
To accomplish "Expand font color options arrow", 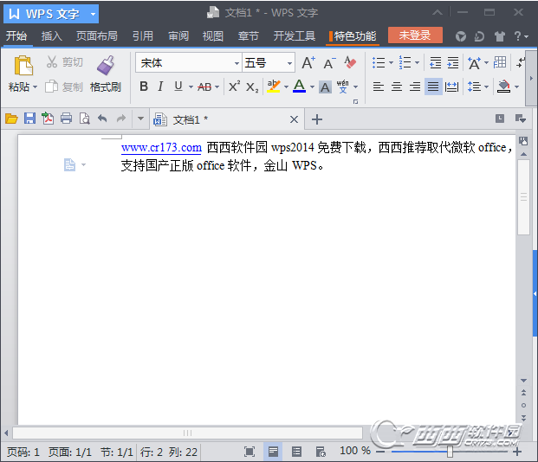I will click(312, 87).
